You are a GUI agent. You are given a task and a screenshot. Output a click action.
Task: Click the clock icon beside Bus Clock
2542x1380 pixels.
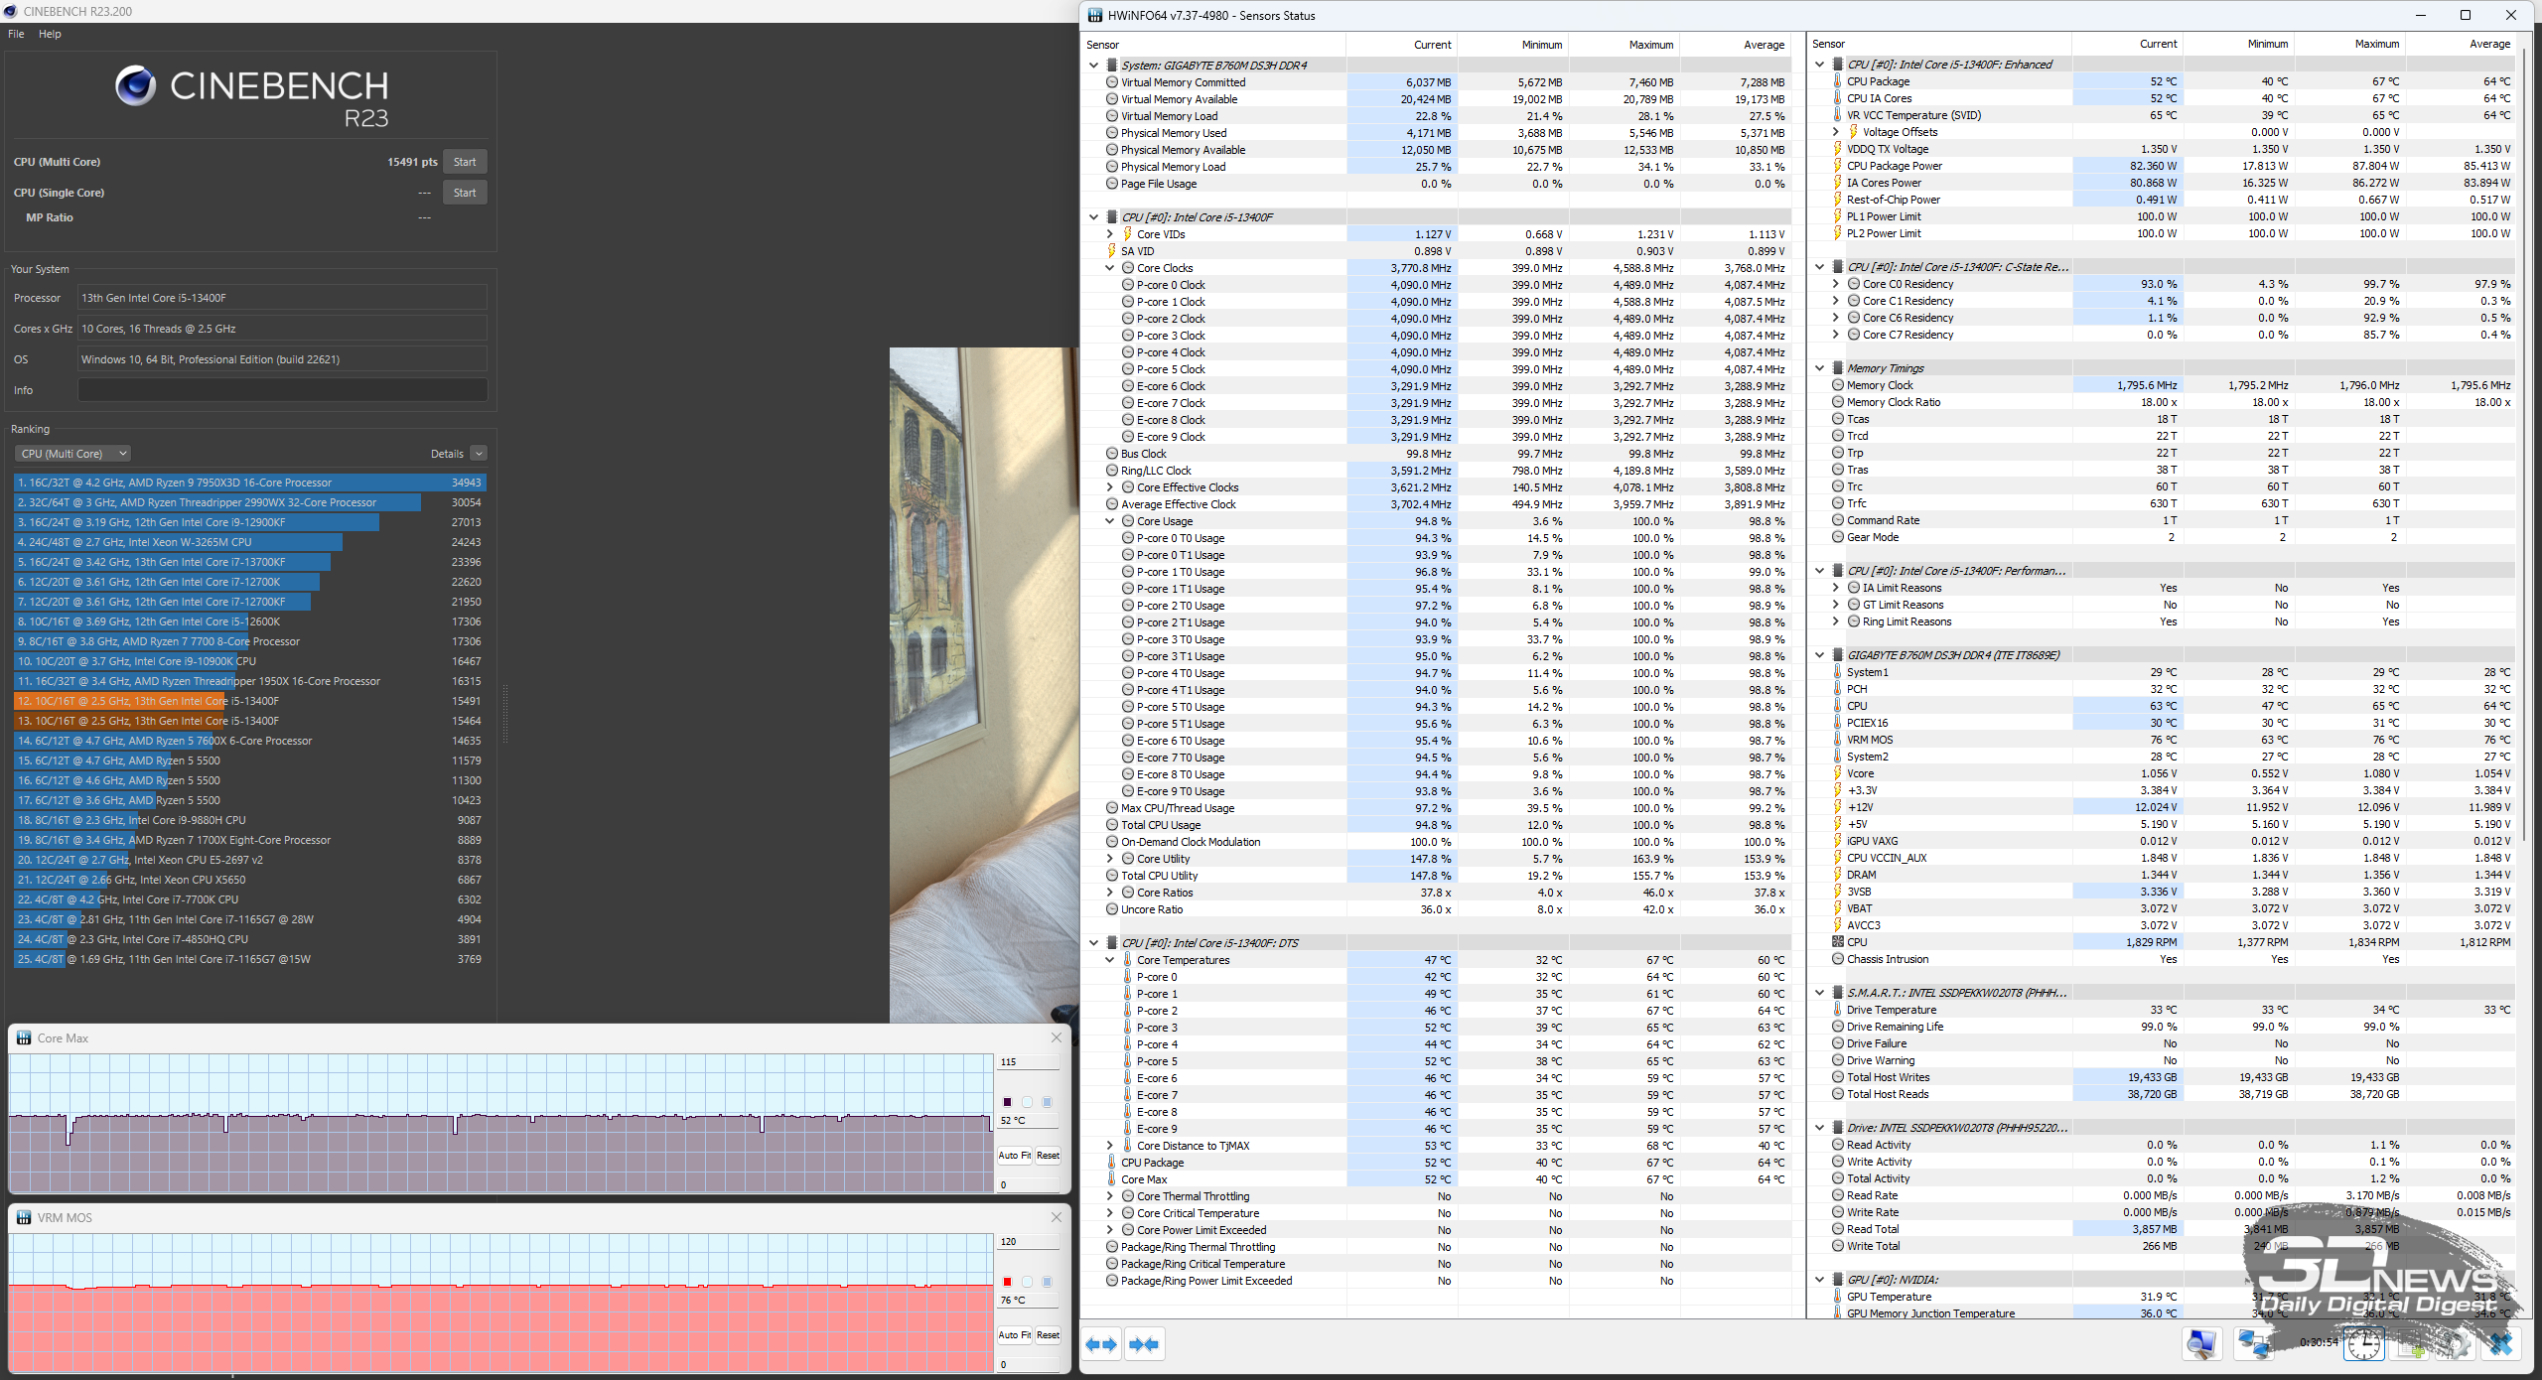tap(1112, 454)
